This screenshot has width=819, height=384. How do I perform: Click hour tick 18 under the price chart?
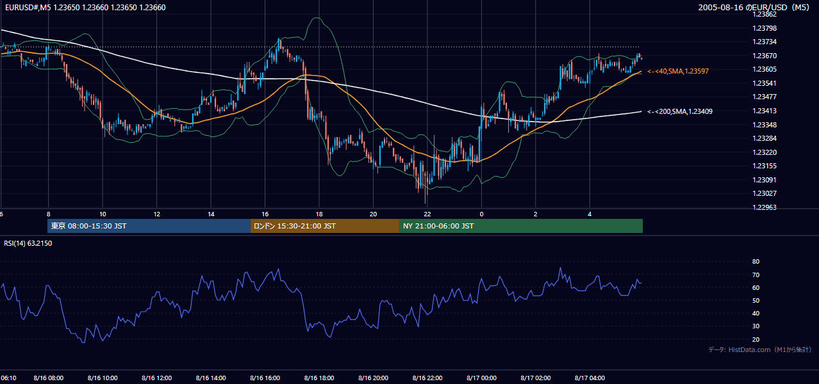(x=318, y=213)
